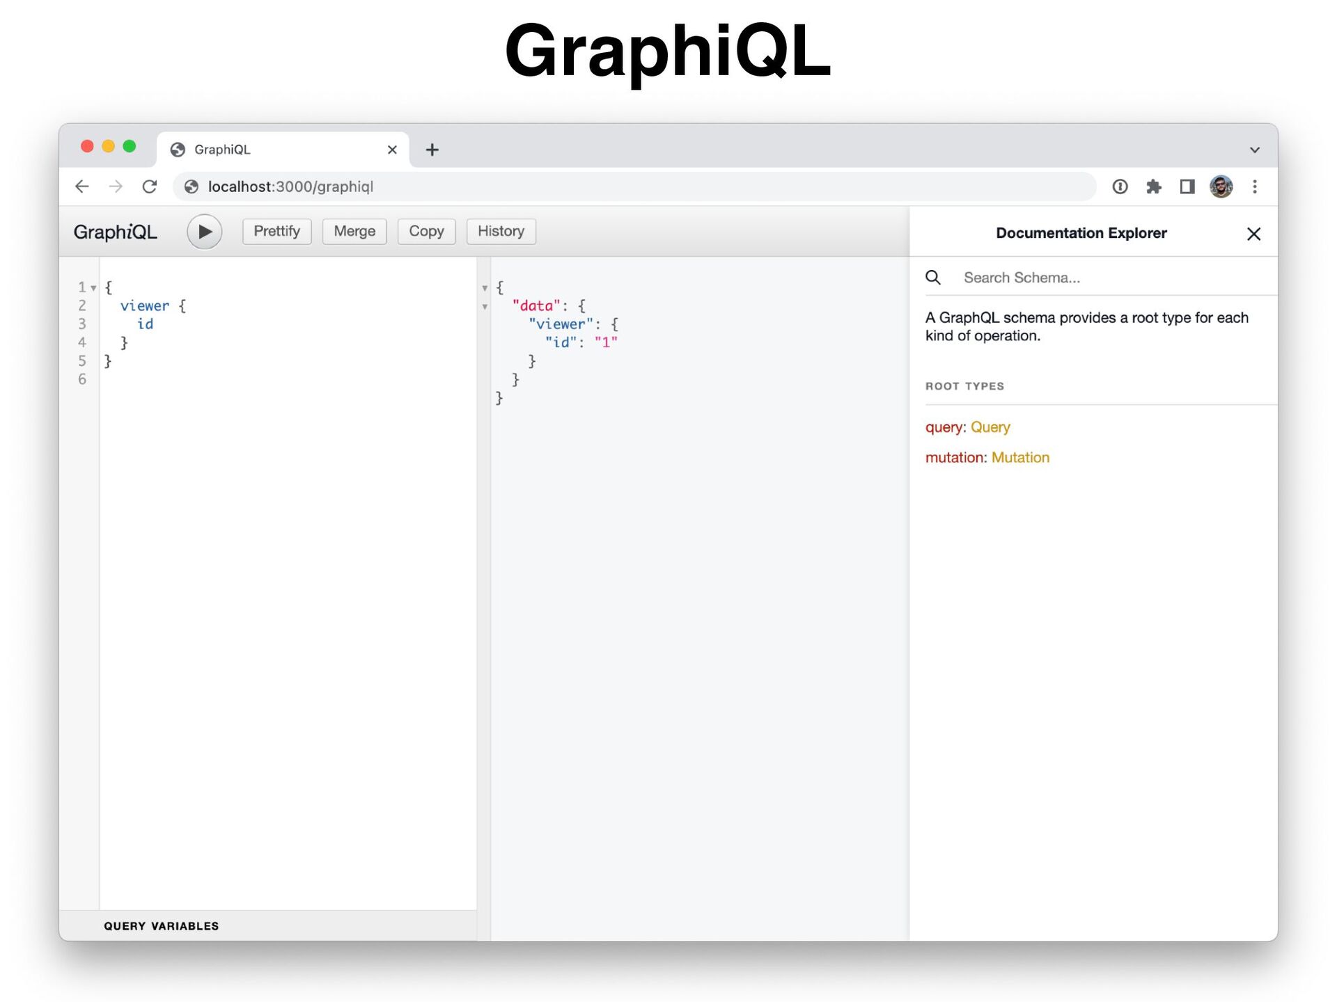The width and height of the screenshot is (1337, 1002).
Task: Open the user profile avatar menu
Action: pos(1221,186)
